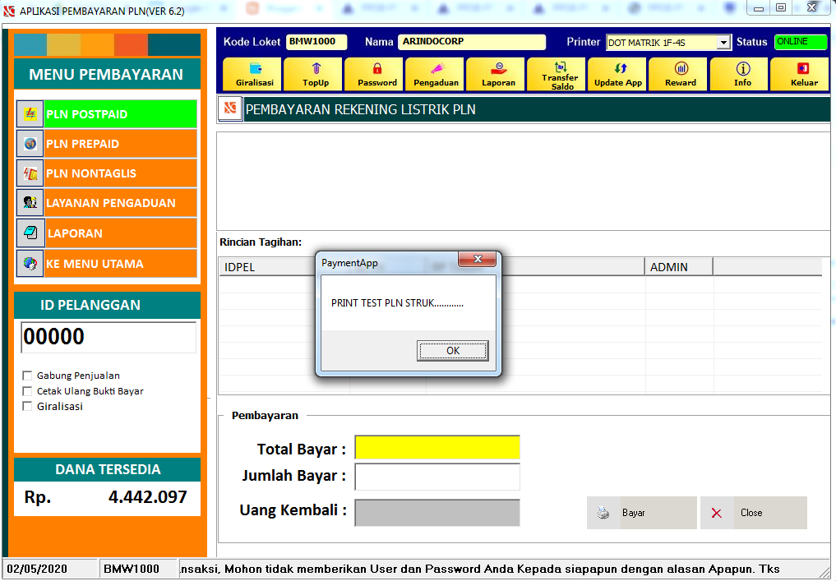Toggle the Giralisasi checkbox

pyautogui.click(x=27, y=406)
